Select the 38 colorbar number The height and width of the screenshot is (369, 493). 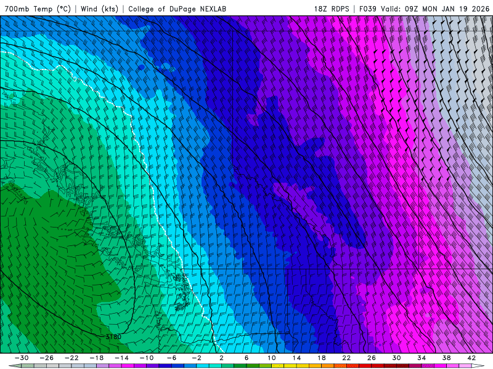[446, 358]
